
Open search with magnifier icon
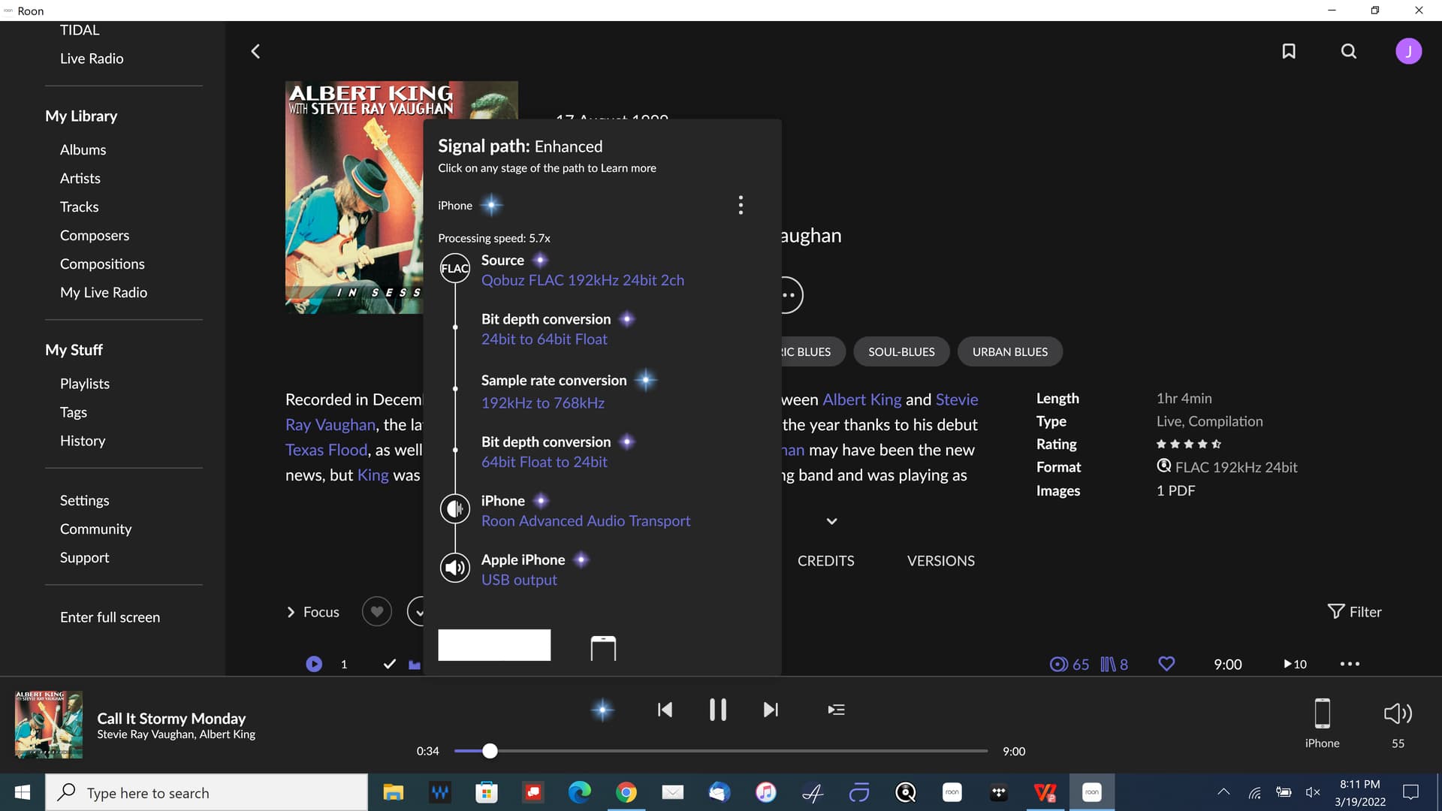coord(1349,51)
